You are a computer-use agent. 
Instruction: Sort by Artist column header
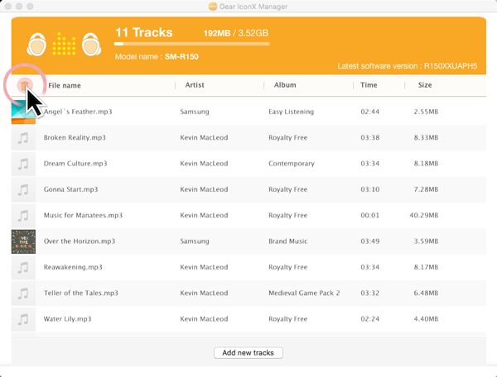[195, 85]
